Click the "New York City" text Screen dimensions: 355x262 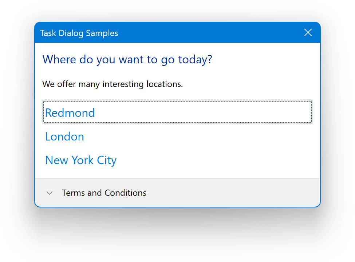[80, 160]
